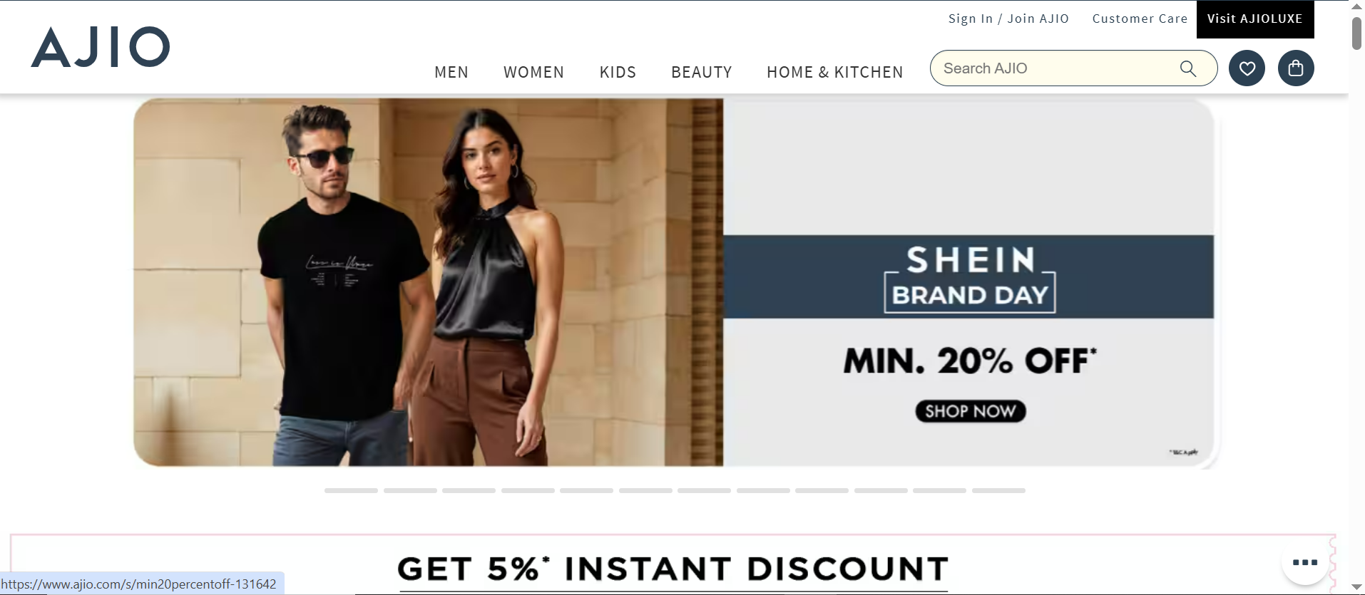Screen dimensions: 1365x595
Task: Click the search magnifier icon
Action: [x=1187, y=68]
